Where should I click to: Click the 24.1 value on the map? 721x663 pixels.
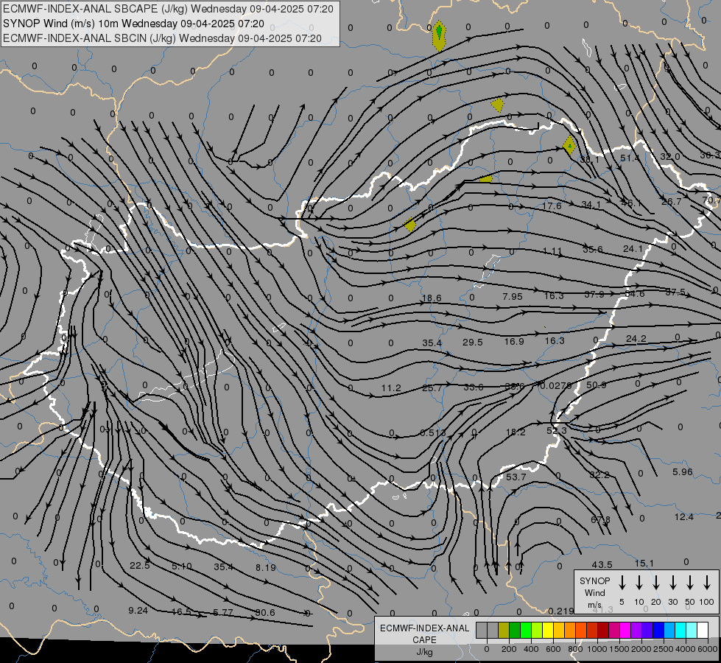point(633,249)
